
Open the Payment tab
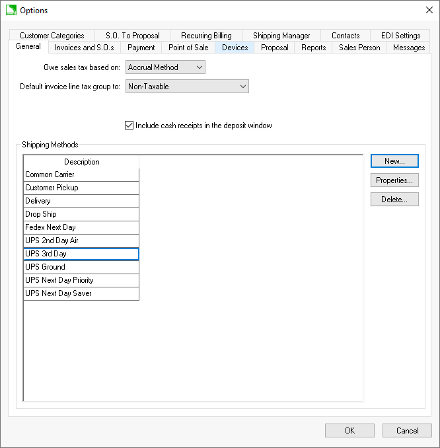pos(141,48)
